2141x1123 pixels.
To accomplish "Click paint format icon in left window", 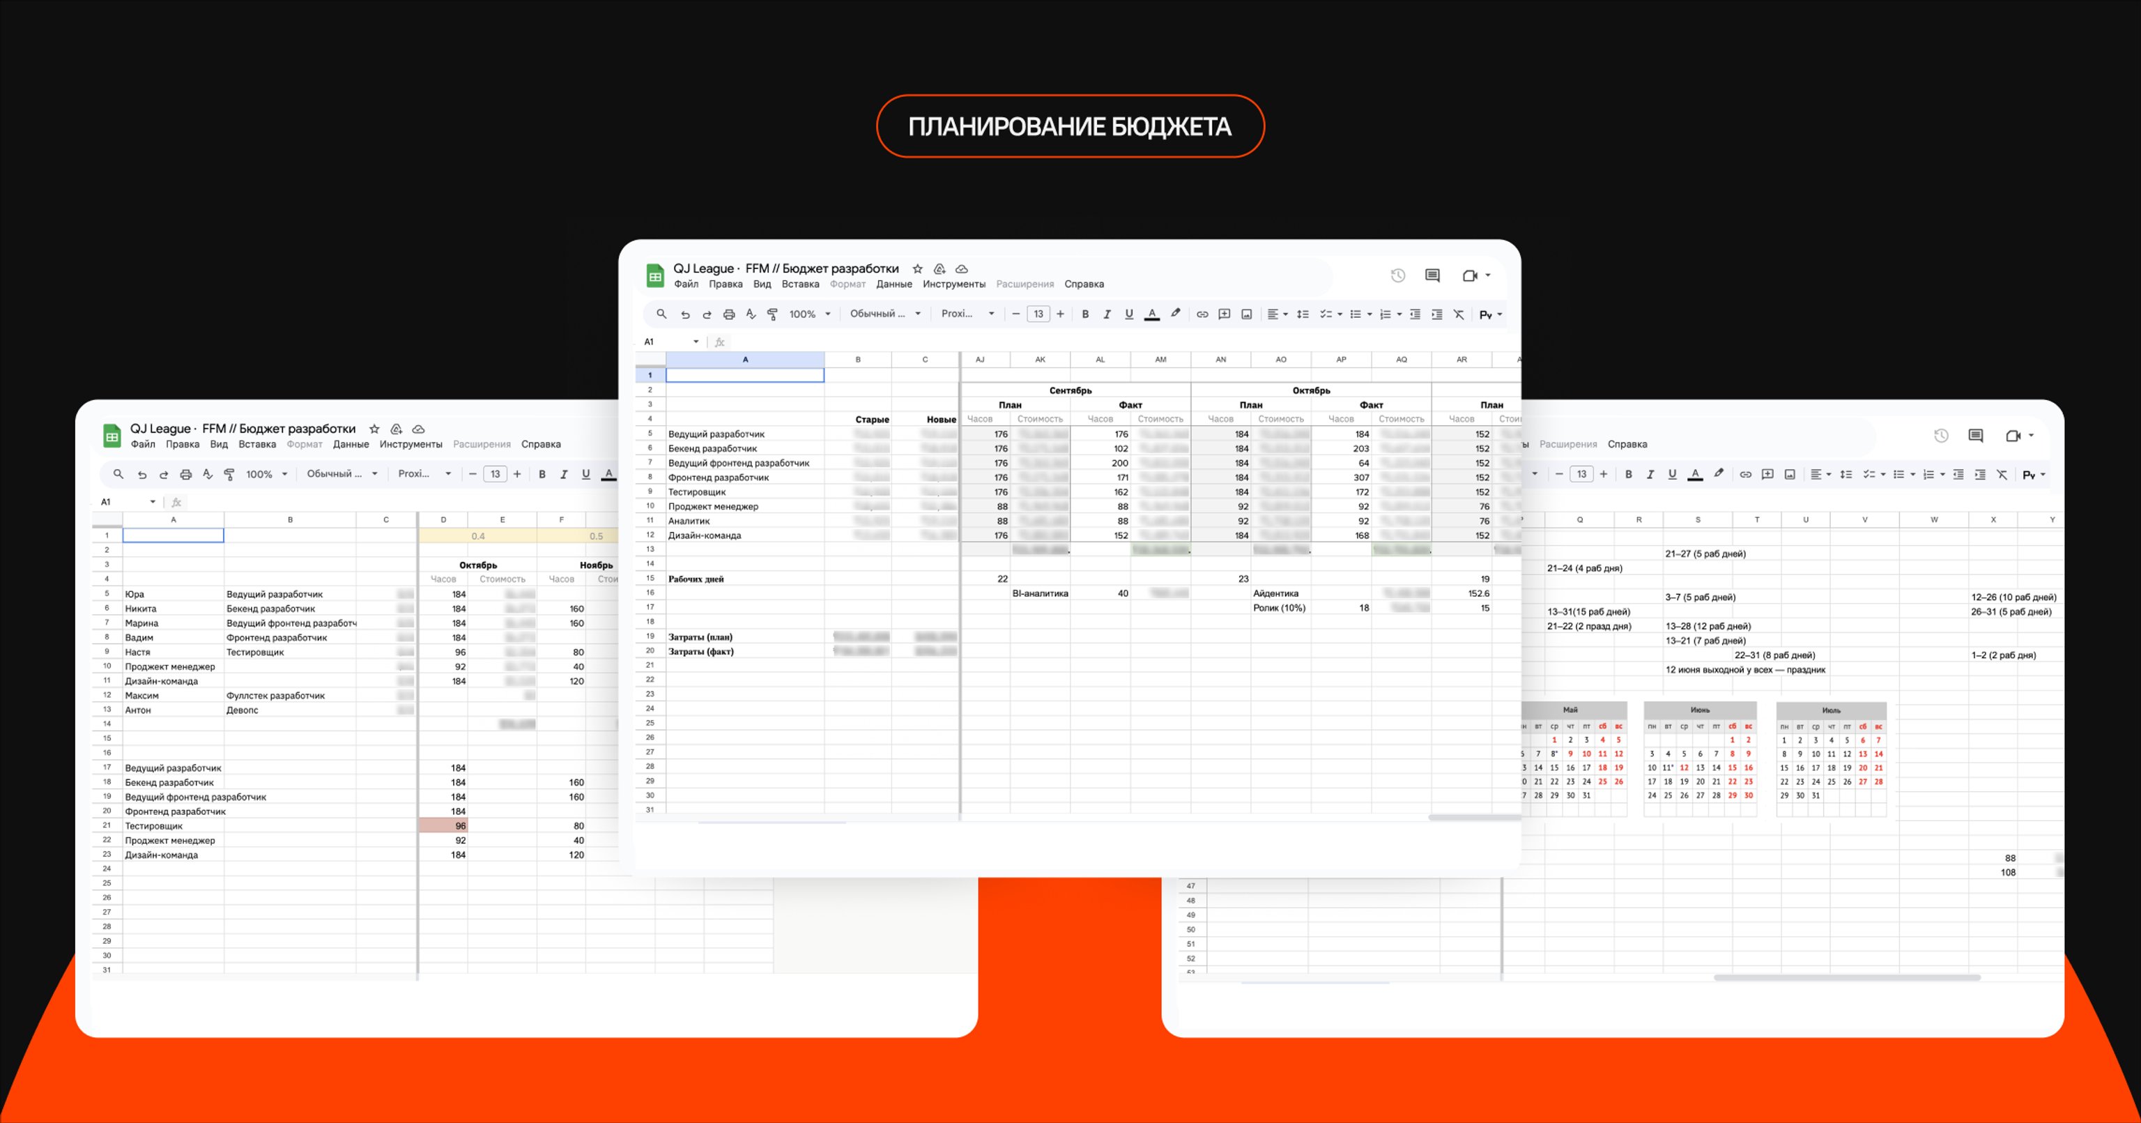I will coord(229,475).
